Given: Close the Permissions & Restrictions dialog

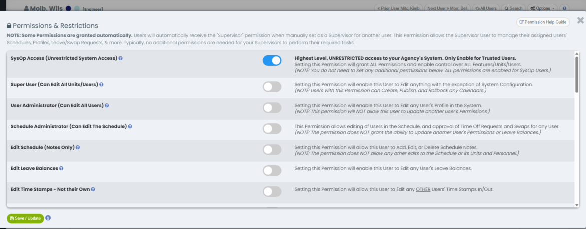Looking at the screenshot, I should 580,20.
